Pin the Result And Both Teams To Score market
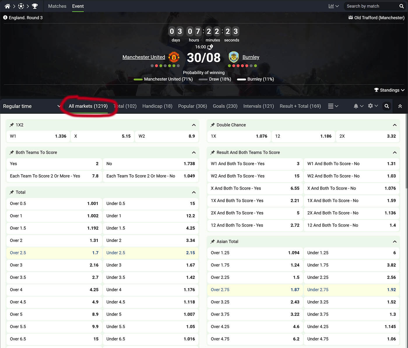The height and width of the screenshot is (348, 408). [x=212, y=152]
